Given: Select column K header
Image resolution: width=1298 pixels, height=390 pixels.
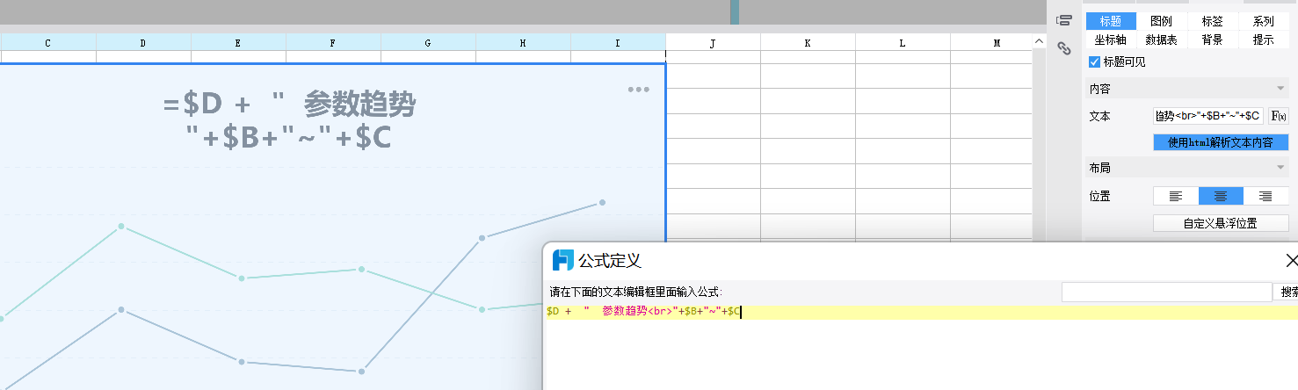Looking at the screenshot, I should tap(808, 42).
